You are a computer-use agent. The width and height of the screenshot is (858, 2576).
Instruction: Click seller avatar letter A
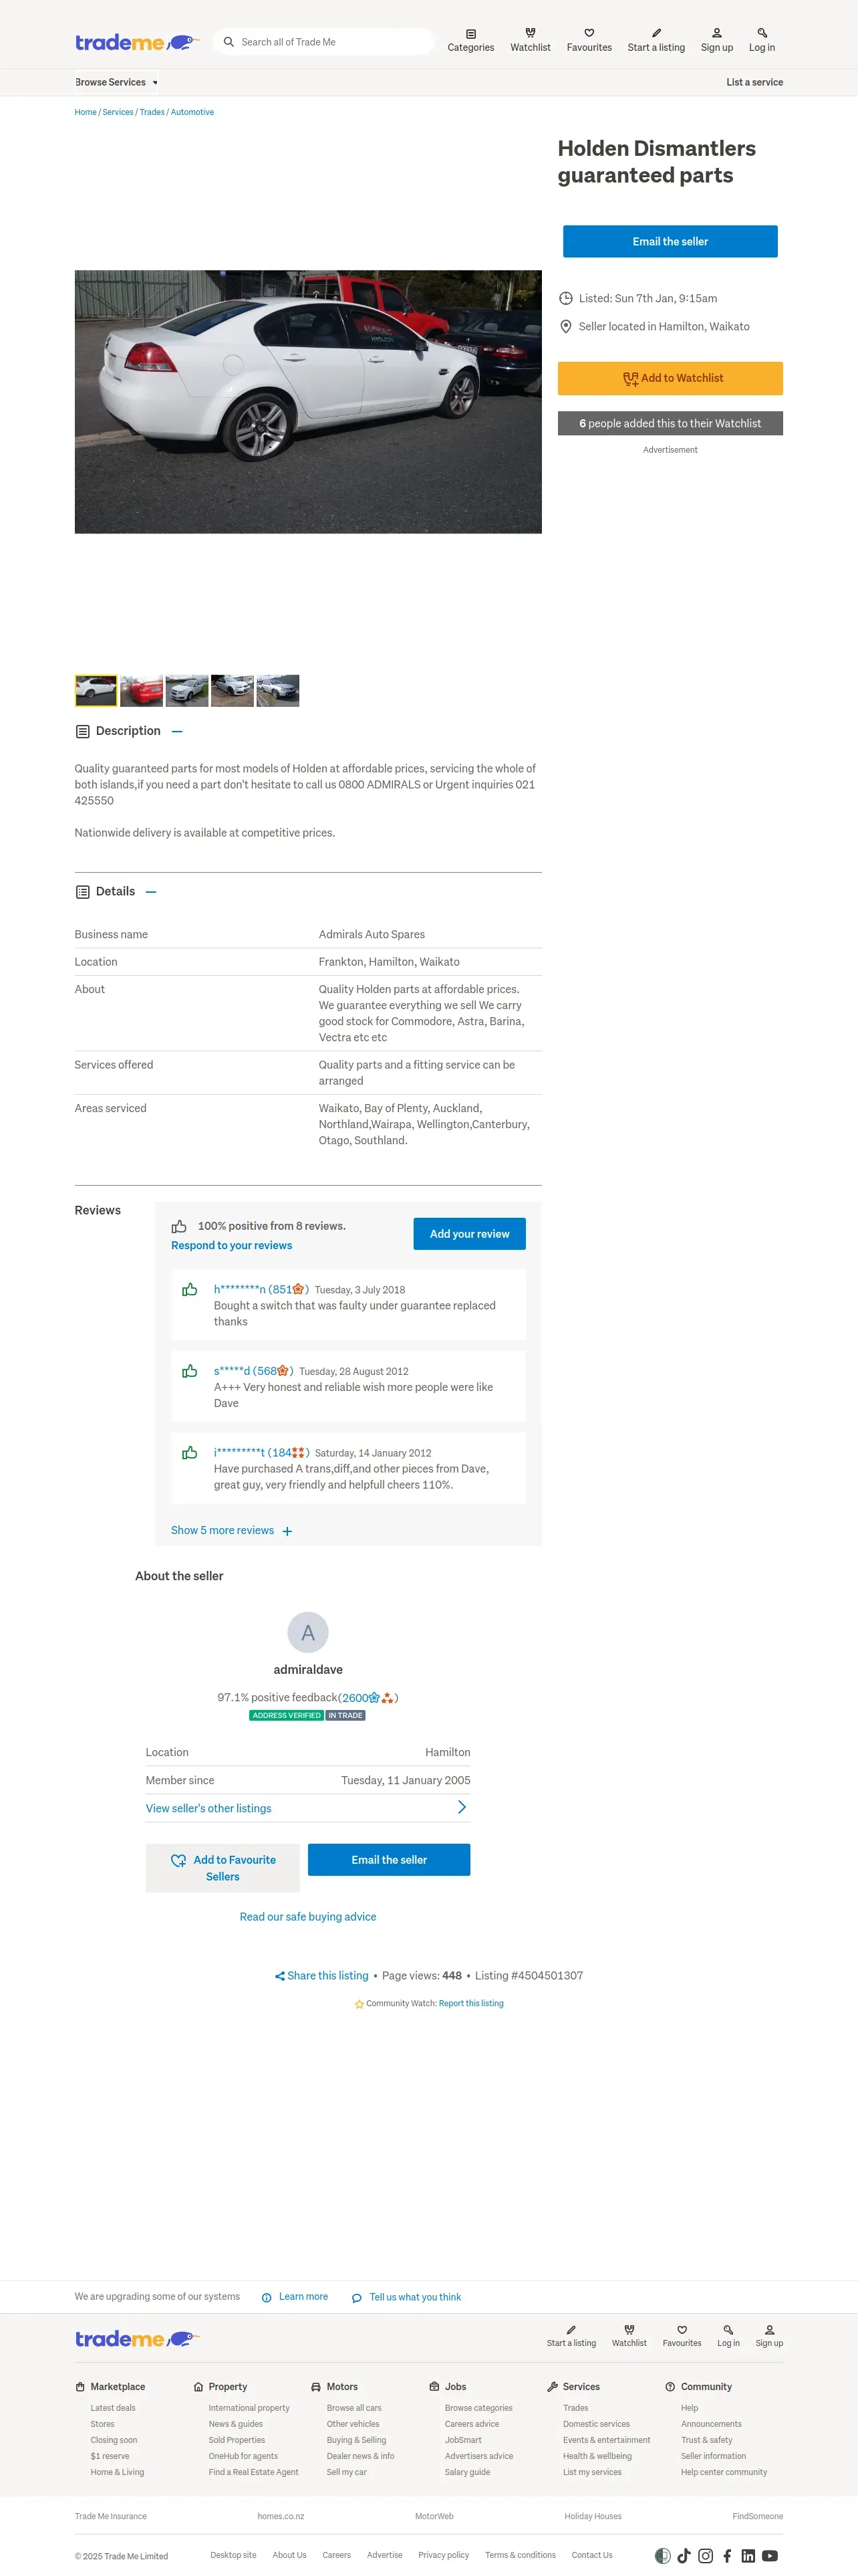(307, 1632)
